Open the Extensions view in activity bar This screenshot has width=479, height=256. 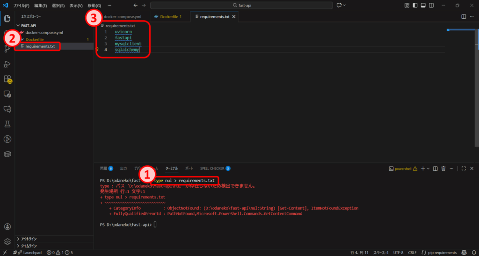(x=7, y=79)
